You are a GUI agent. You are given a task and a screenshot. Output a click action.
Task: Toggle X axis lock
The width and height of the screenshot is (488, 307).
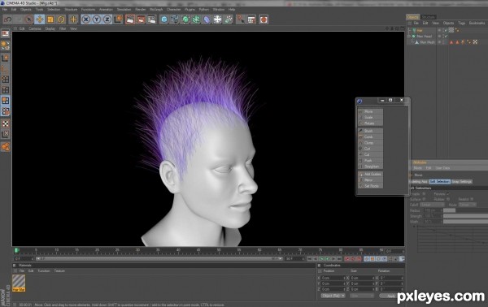(86, 19)
